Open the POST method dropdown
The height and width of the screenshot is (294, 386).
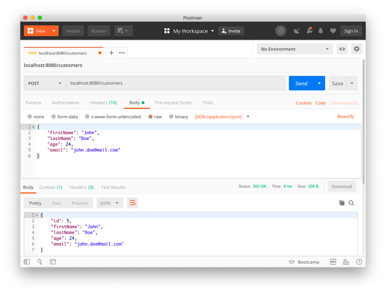[45, 83]
